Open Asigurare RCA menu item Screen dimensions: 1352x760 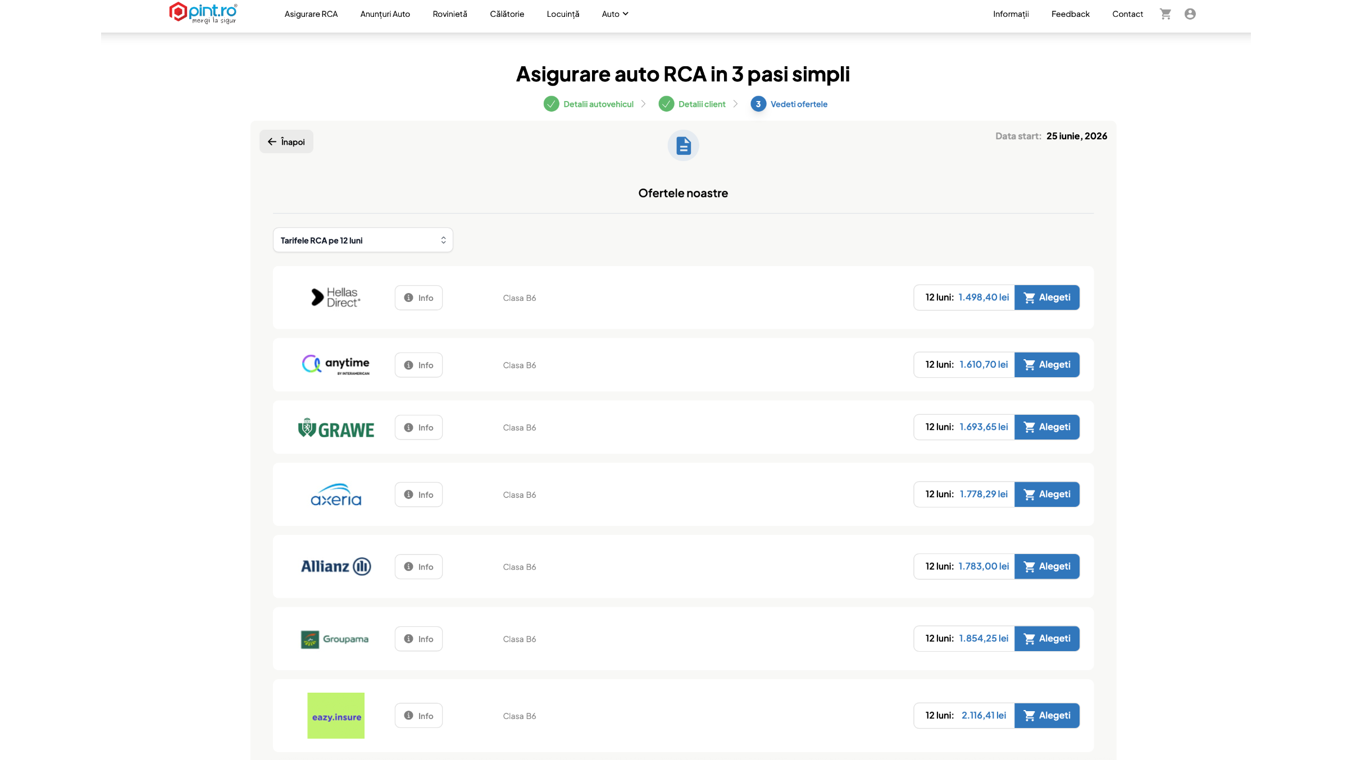pos(311,14)
